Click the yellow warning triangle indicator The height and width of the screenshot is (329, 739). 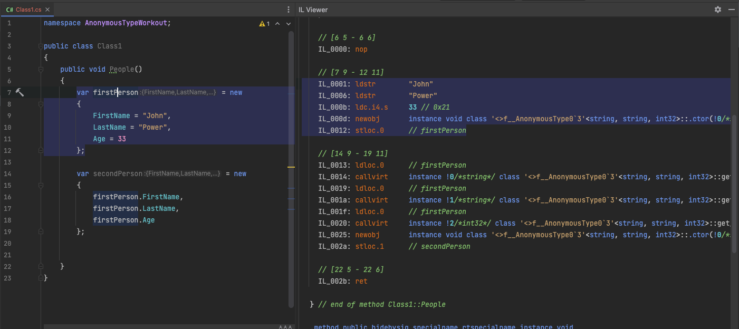(262, 24)
